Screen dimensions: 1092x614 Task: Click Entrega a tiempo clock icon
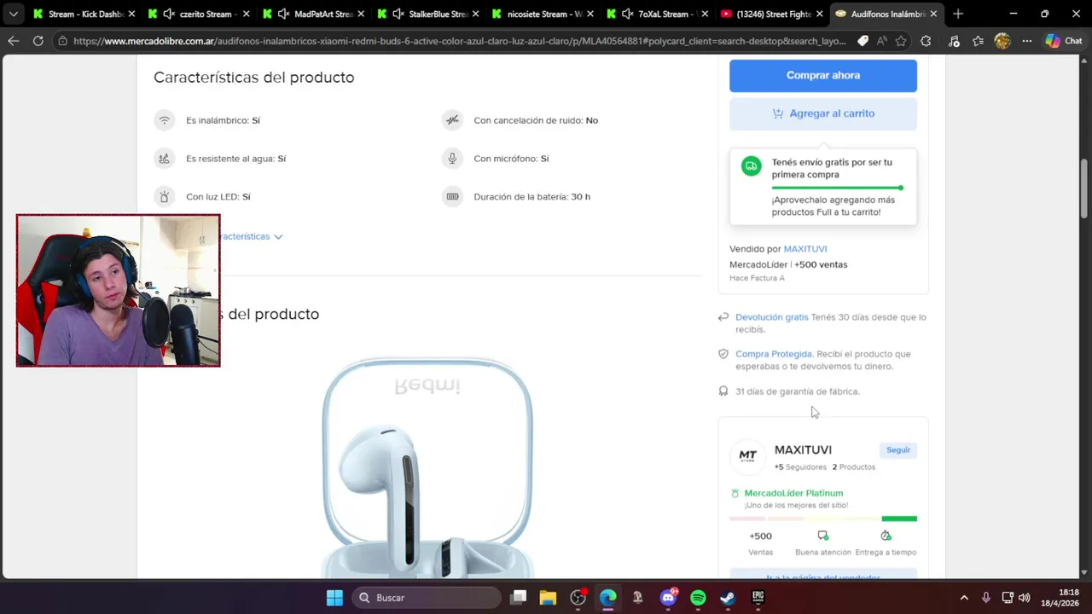886,536
